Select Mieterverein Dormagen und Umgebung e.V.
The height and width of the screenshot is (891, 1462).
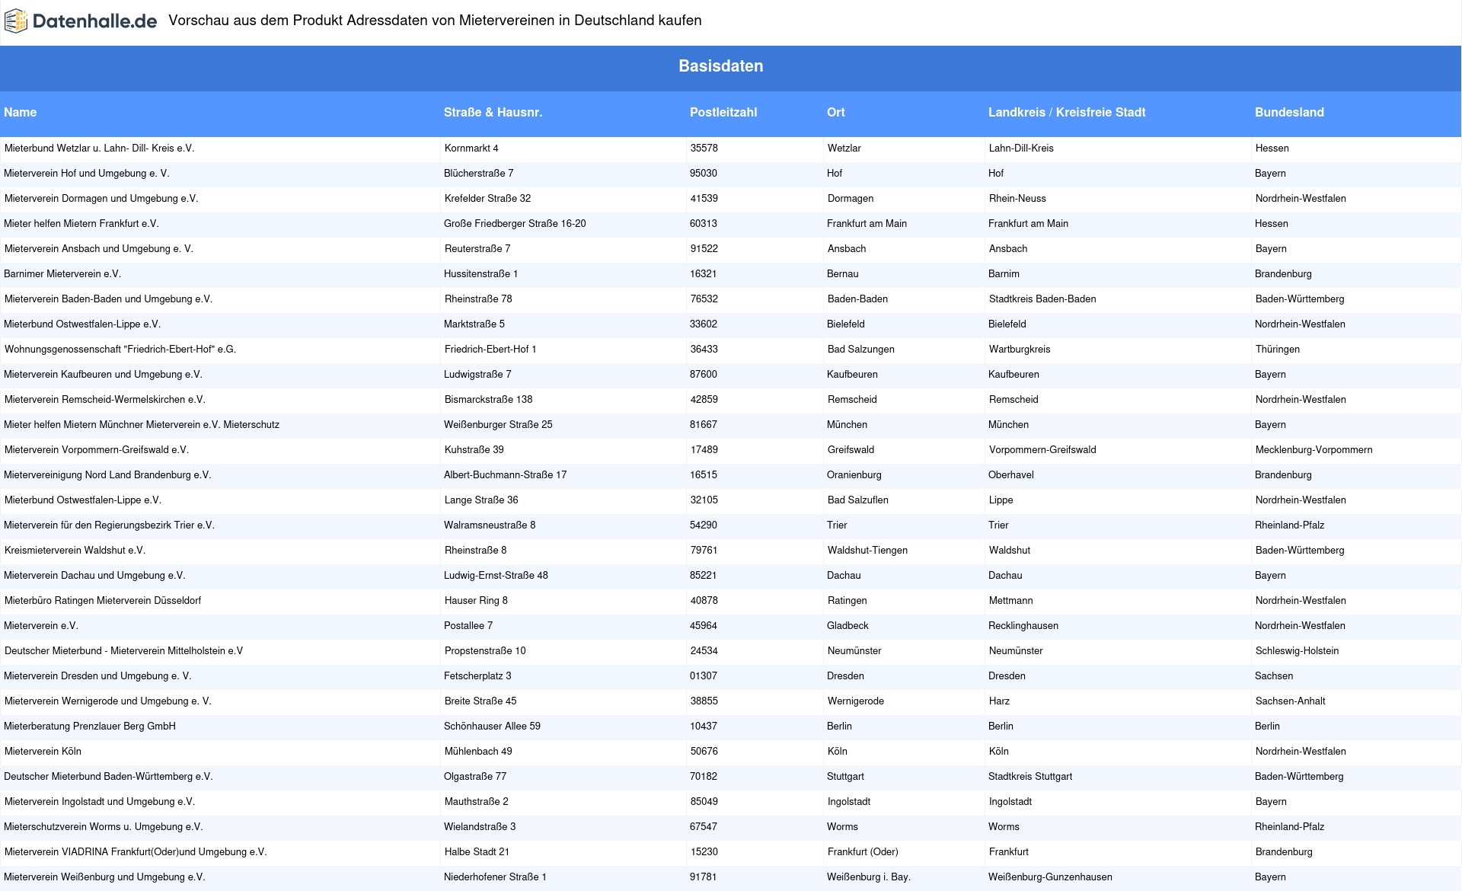(x=101, y=199)
